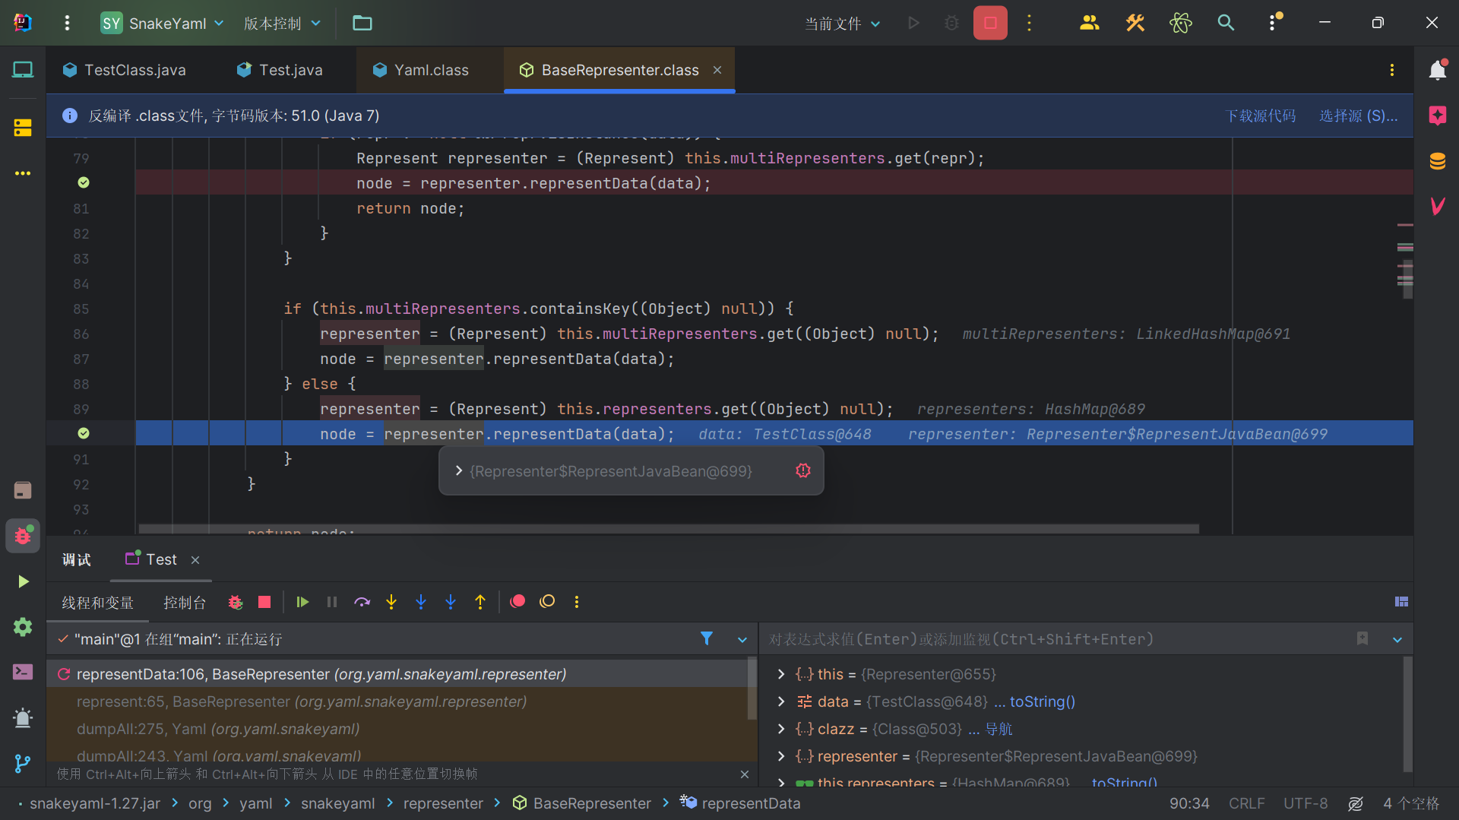Screen dimensions: 1459x820
Task: Open the Terminal tool window icon
Action: 23,672
